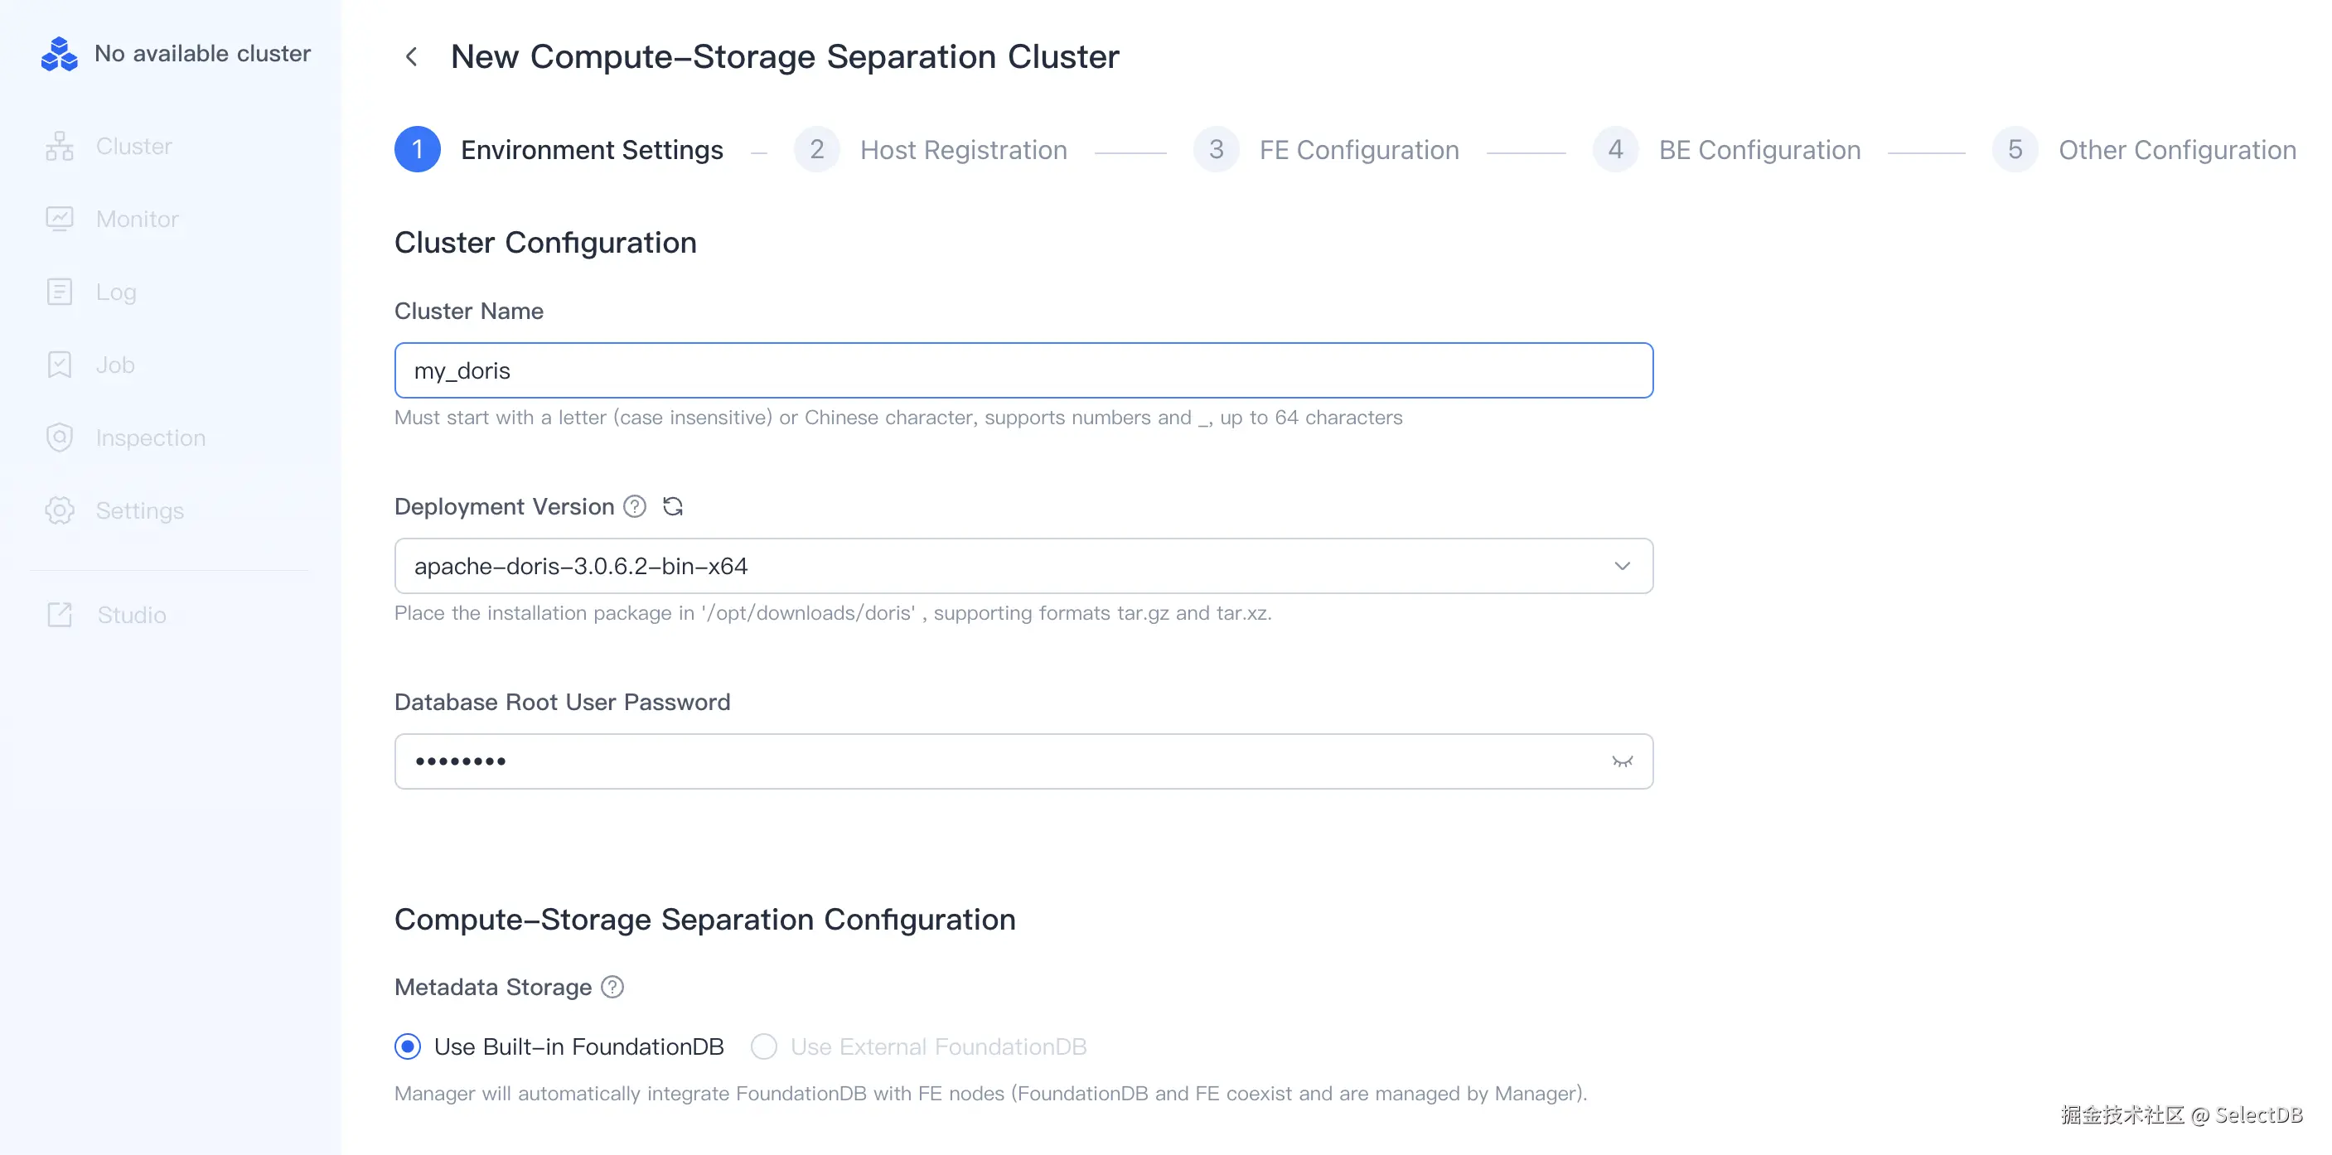Open Monitor from the sidebar
The height and width of the screenshot is (1155, 2332).
coord(137,219)
